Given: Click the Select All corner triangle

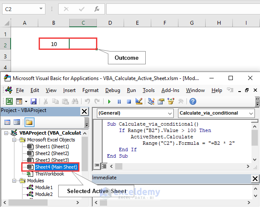Looking at the screenshot, I should [6, 23].
